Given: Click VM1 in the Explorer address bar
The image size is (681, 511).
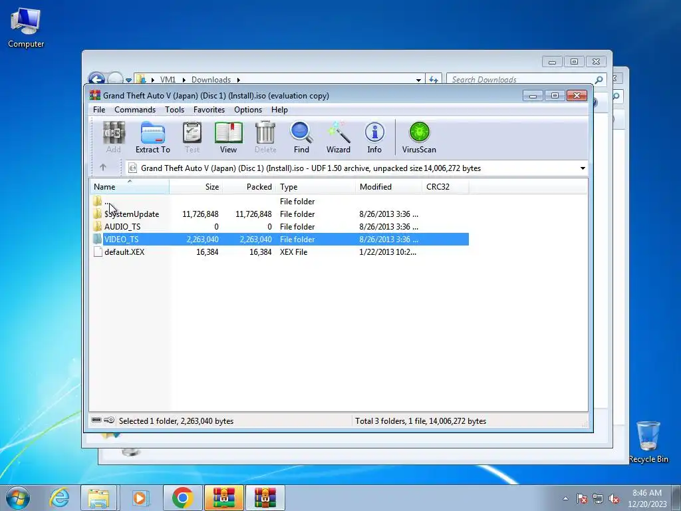Looking at the screenshot, I should pyautogui.click(x=168, y=80).
